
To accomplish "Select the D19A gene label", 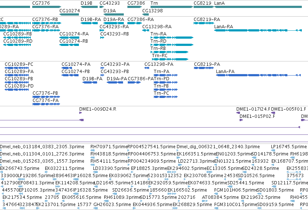I will pyautogui.click(x=110, y=10).
